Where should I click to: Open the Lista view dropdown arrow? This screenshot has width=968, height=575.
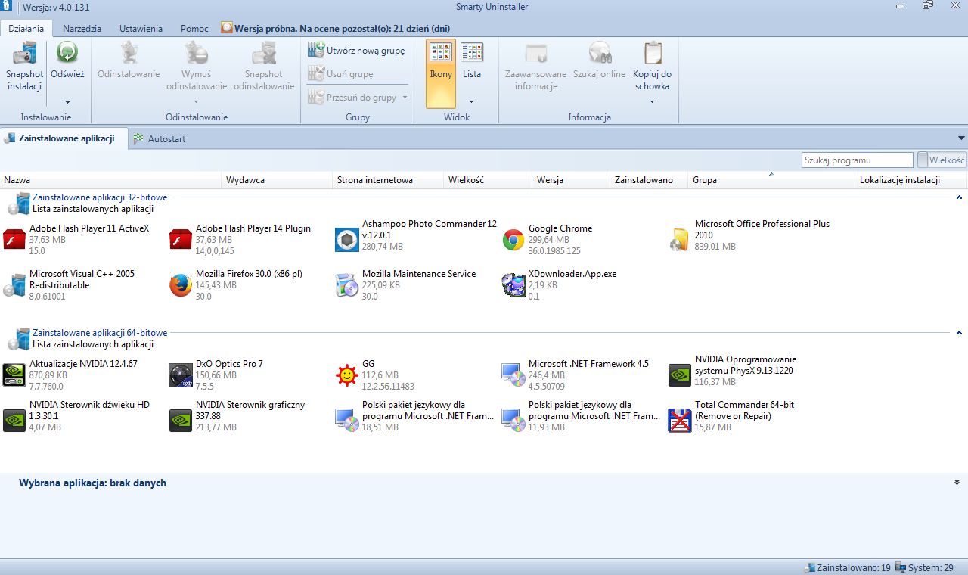pyautogui.click(x=472, y=101)
